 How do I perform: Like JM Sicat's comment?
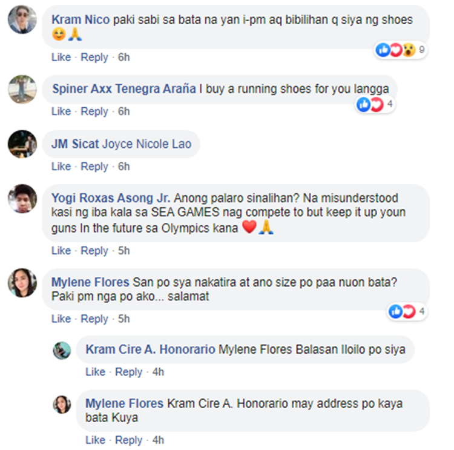pyautogui.click(x=61, y=167)
